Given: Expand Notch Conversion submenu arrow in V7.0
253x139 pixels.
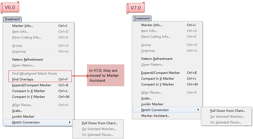Looking at the screenshot, I should tap(198, 110).
